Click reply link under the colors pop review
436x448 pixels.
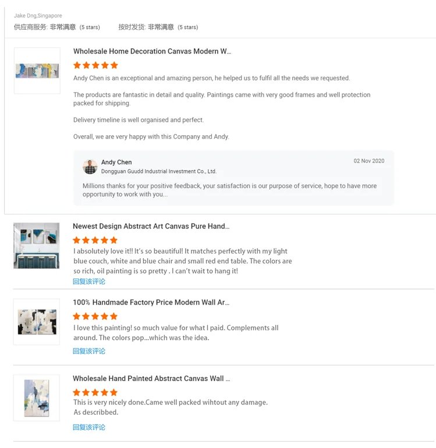pyautogui.click(x=89, y=351)
